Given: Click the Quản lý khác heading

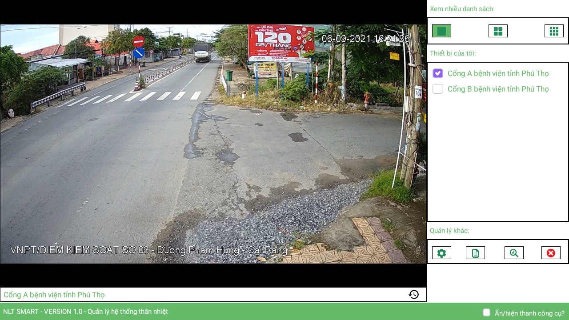Looking at the screenshot, I should [449, 231].
